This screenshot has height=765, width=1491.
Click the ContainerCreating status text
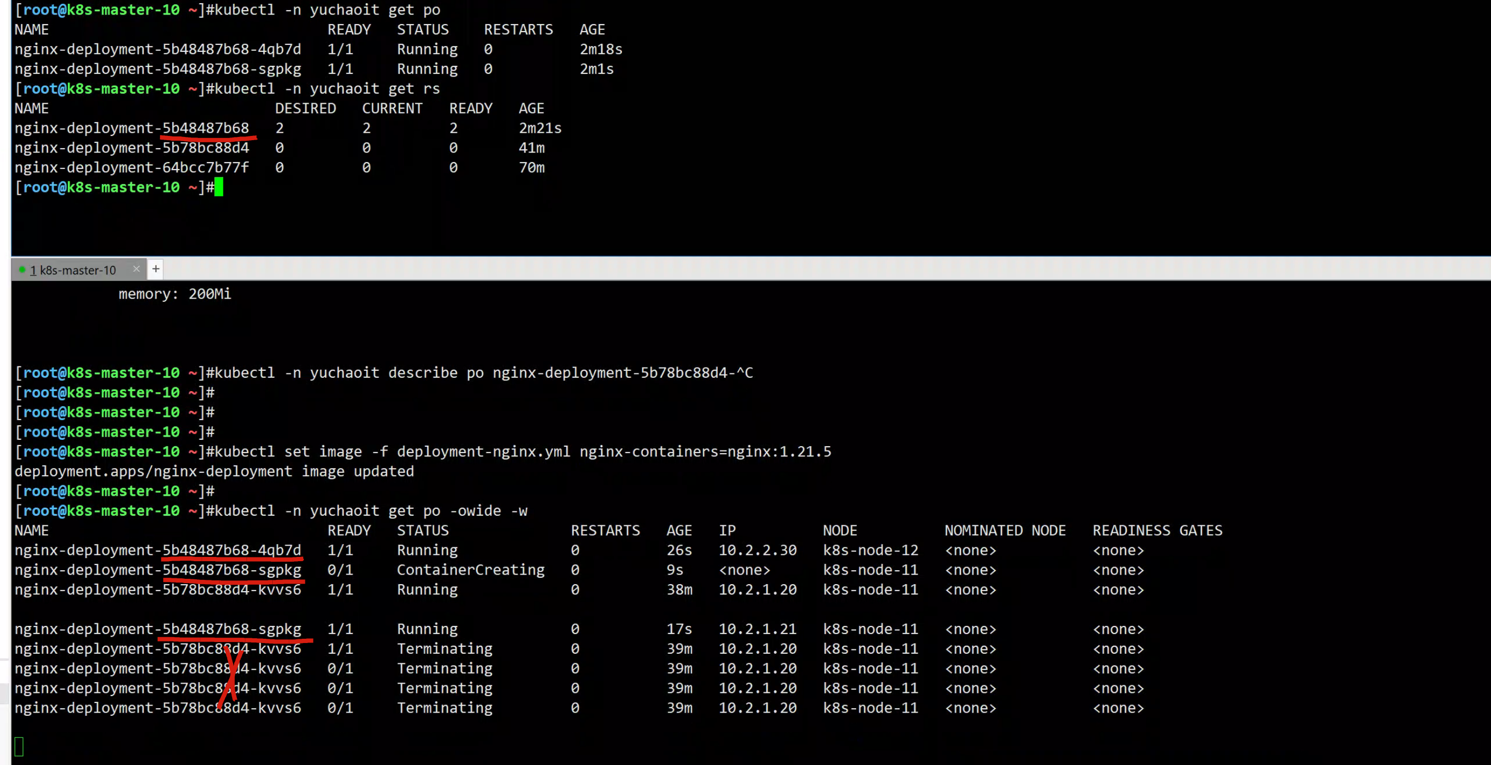coord(470,570)
